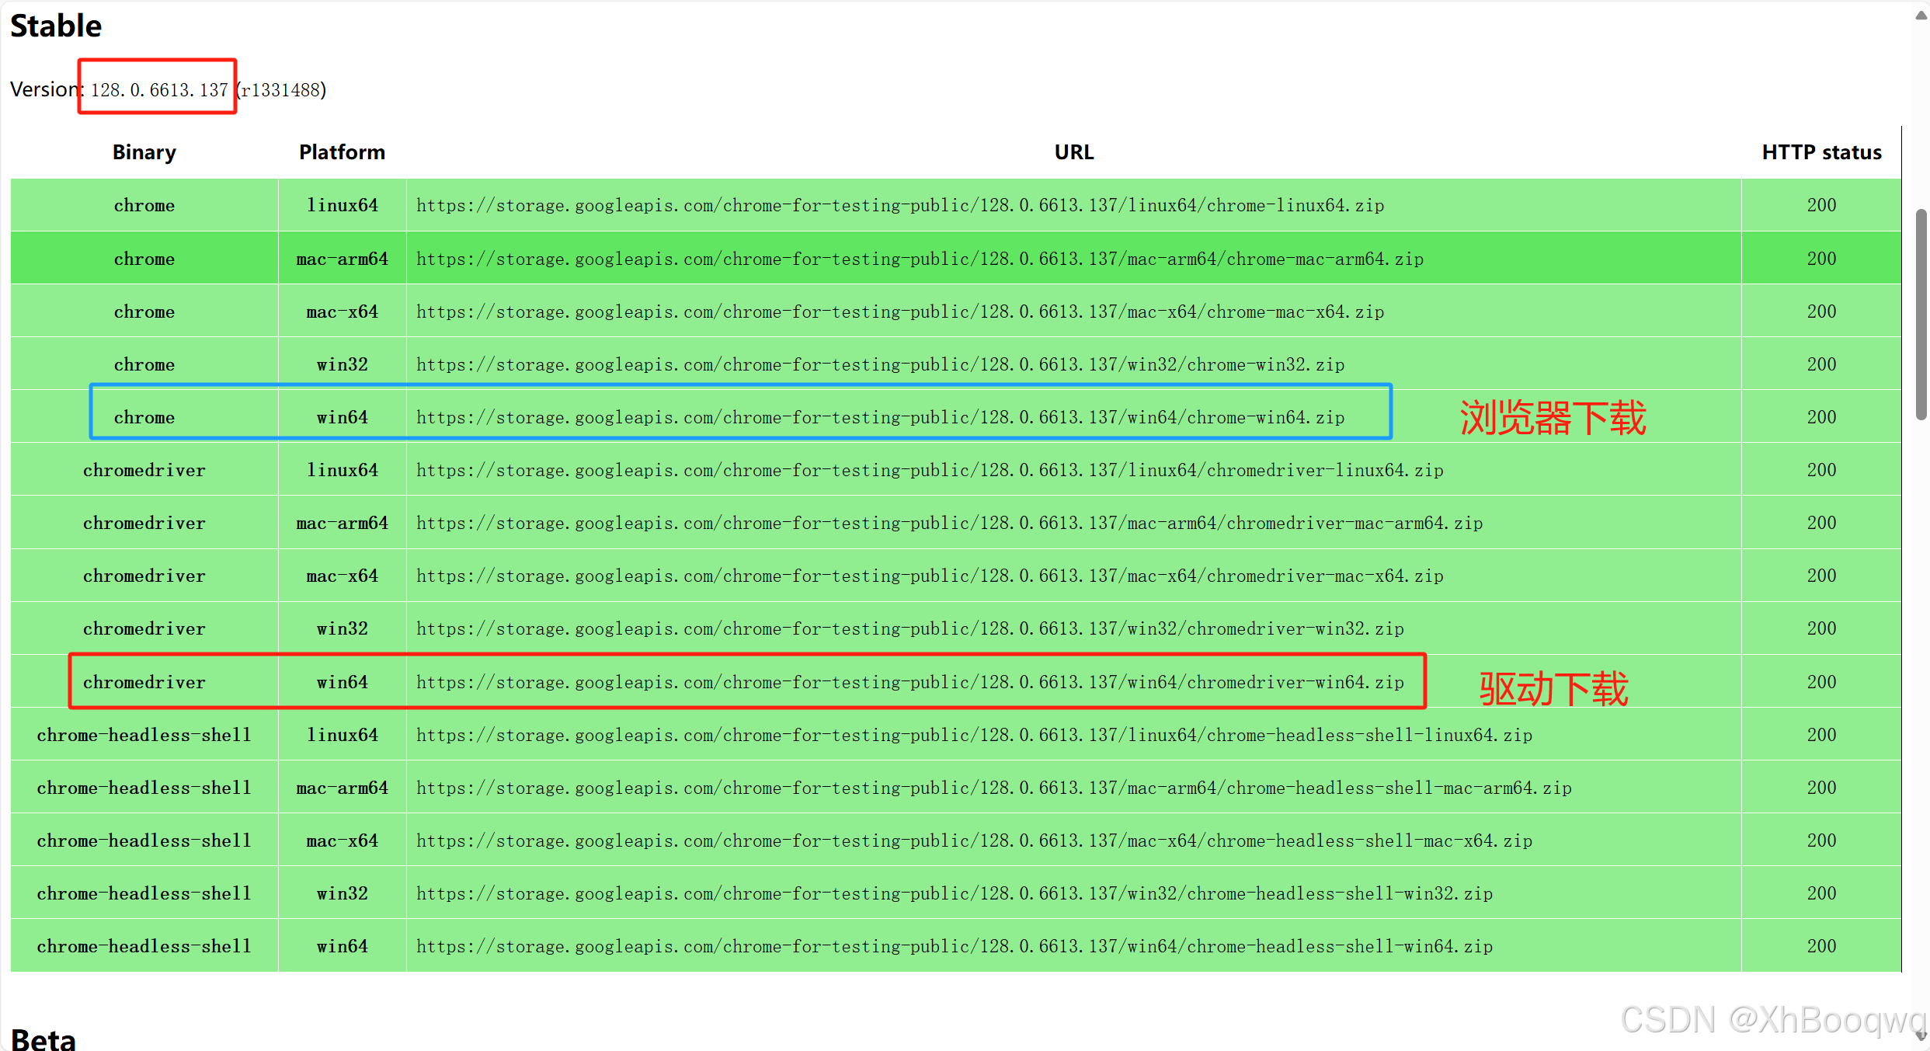Screen dimensions: 1930x1051
Task: Select chrome-headless-shell cell in win64 row
Action: point(144,946)
